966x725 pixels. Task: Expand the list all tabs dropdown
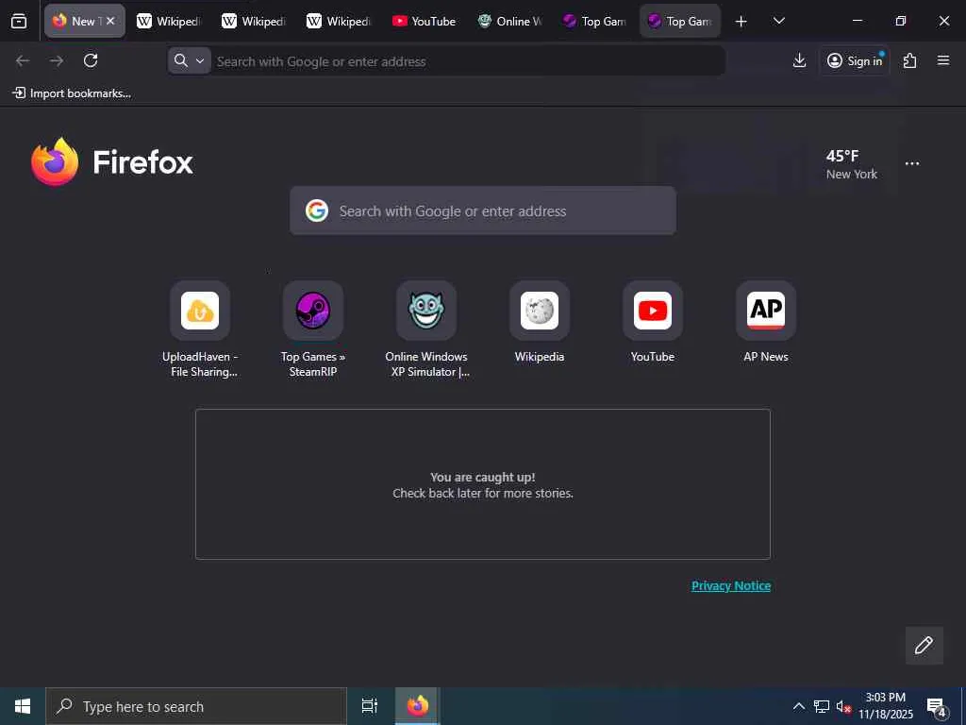778,21
